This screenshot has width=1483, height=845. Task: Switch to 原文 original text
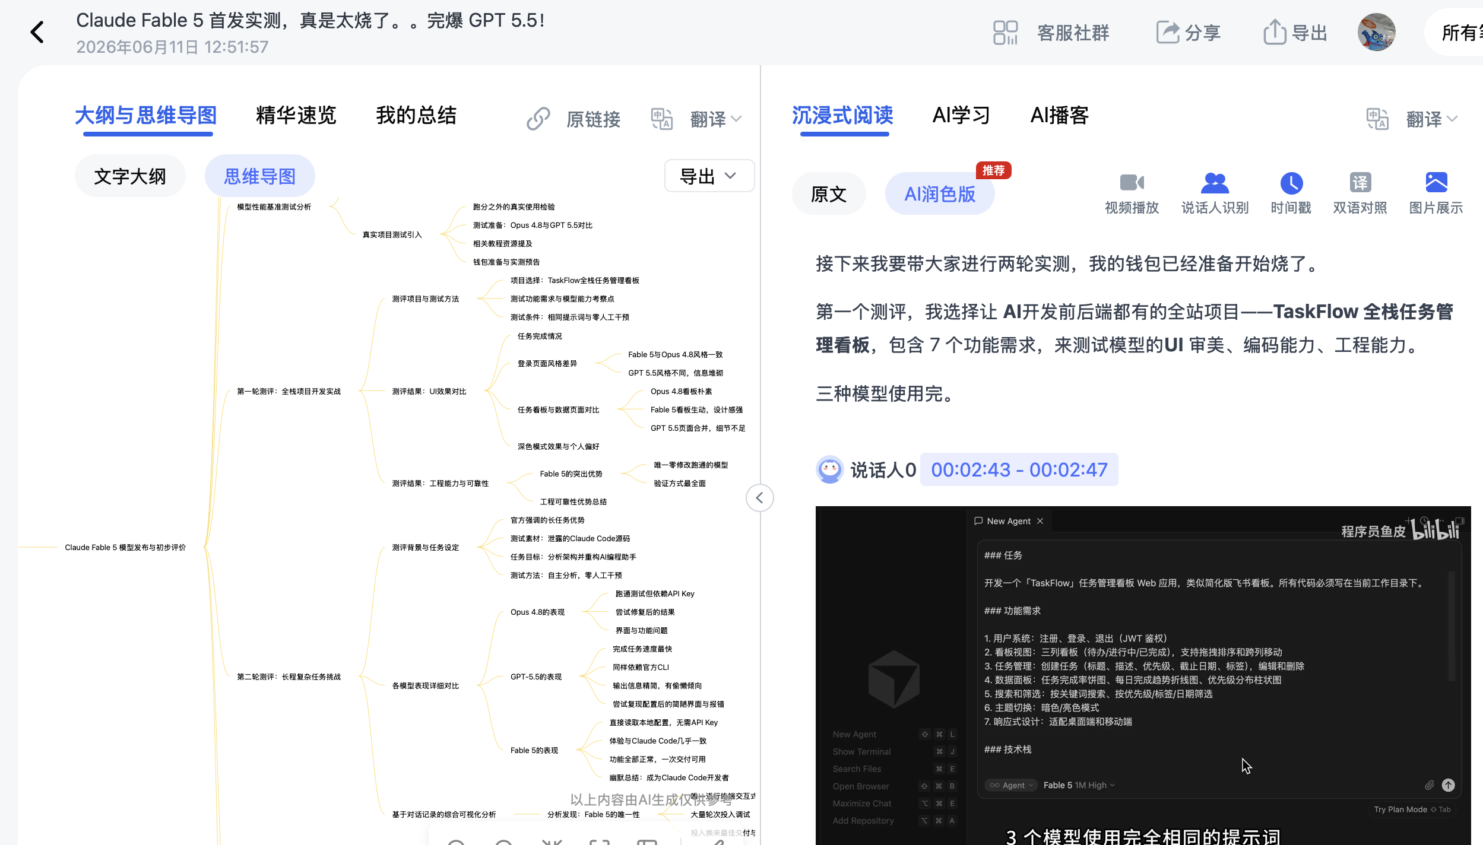pyautogui.click(x=828, y=193)
